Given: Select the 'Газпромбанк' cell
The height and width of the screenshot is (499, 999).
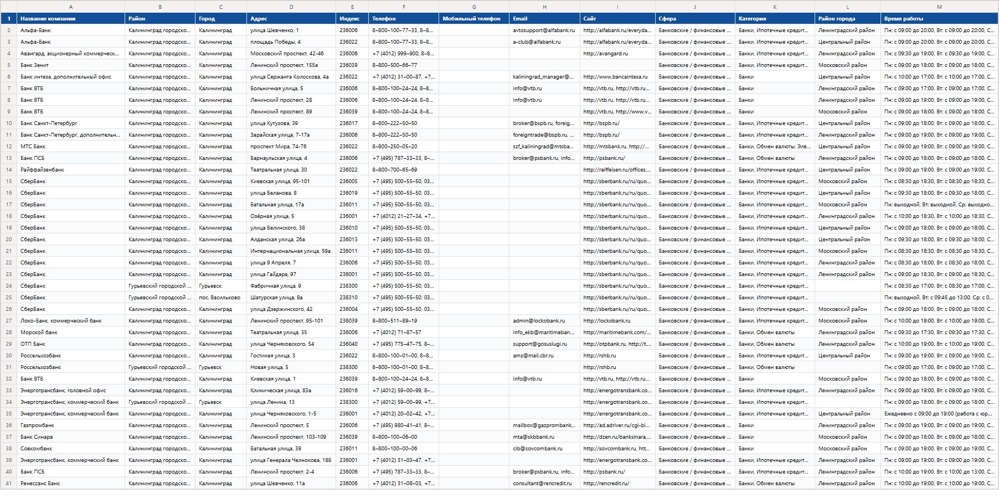Looking at the screenshot, I should tap(71, 425).
